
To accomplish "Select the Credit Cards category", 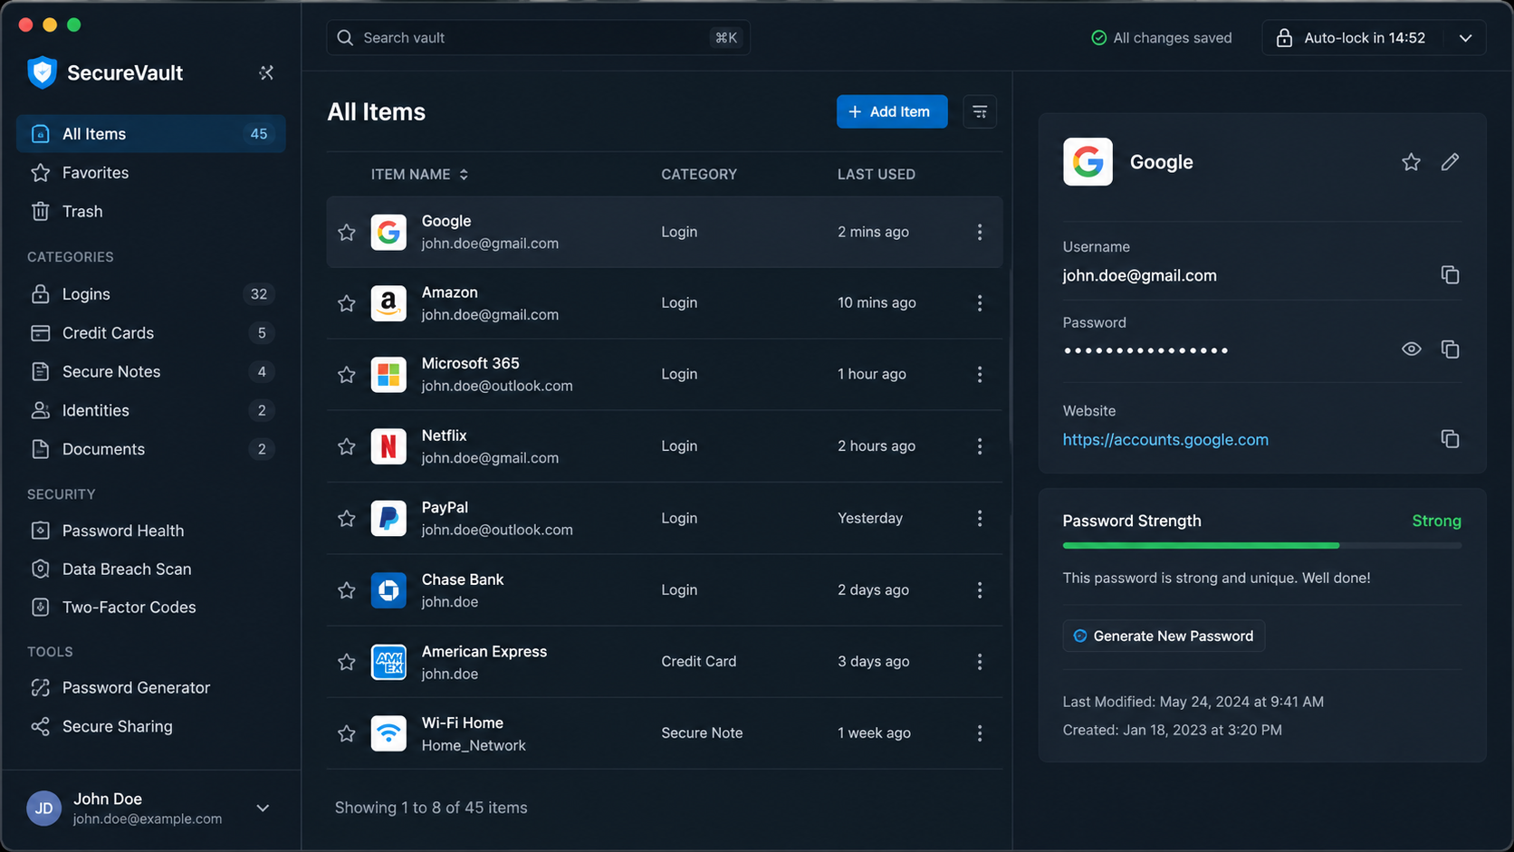I will (x=151, y=332).
